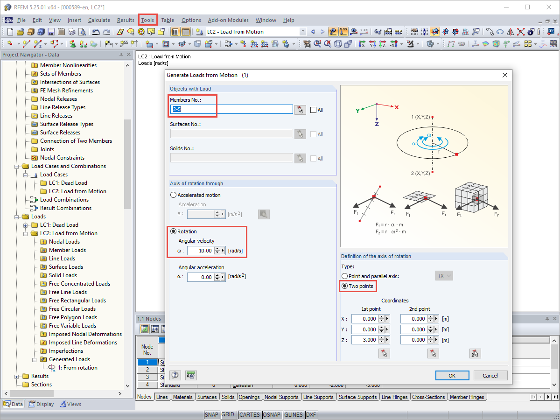Click the help icon in the dialog
Viewport: 560px width, 420px height.
click(x=175, y=375)
